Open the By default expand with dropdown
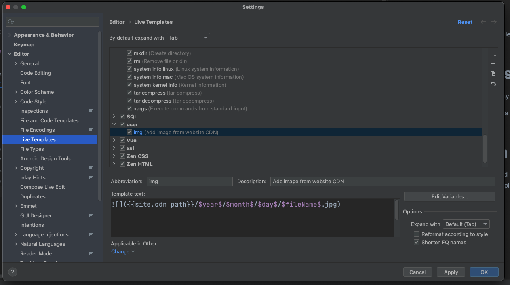The image size is (510, 285). click(x=188, y=38)
